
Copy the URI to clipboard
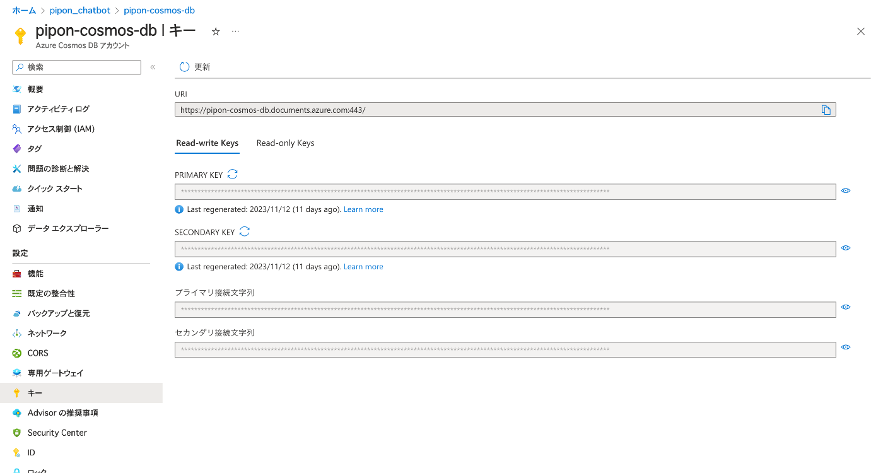pos(826,110)
